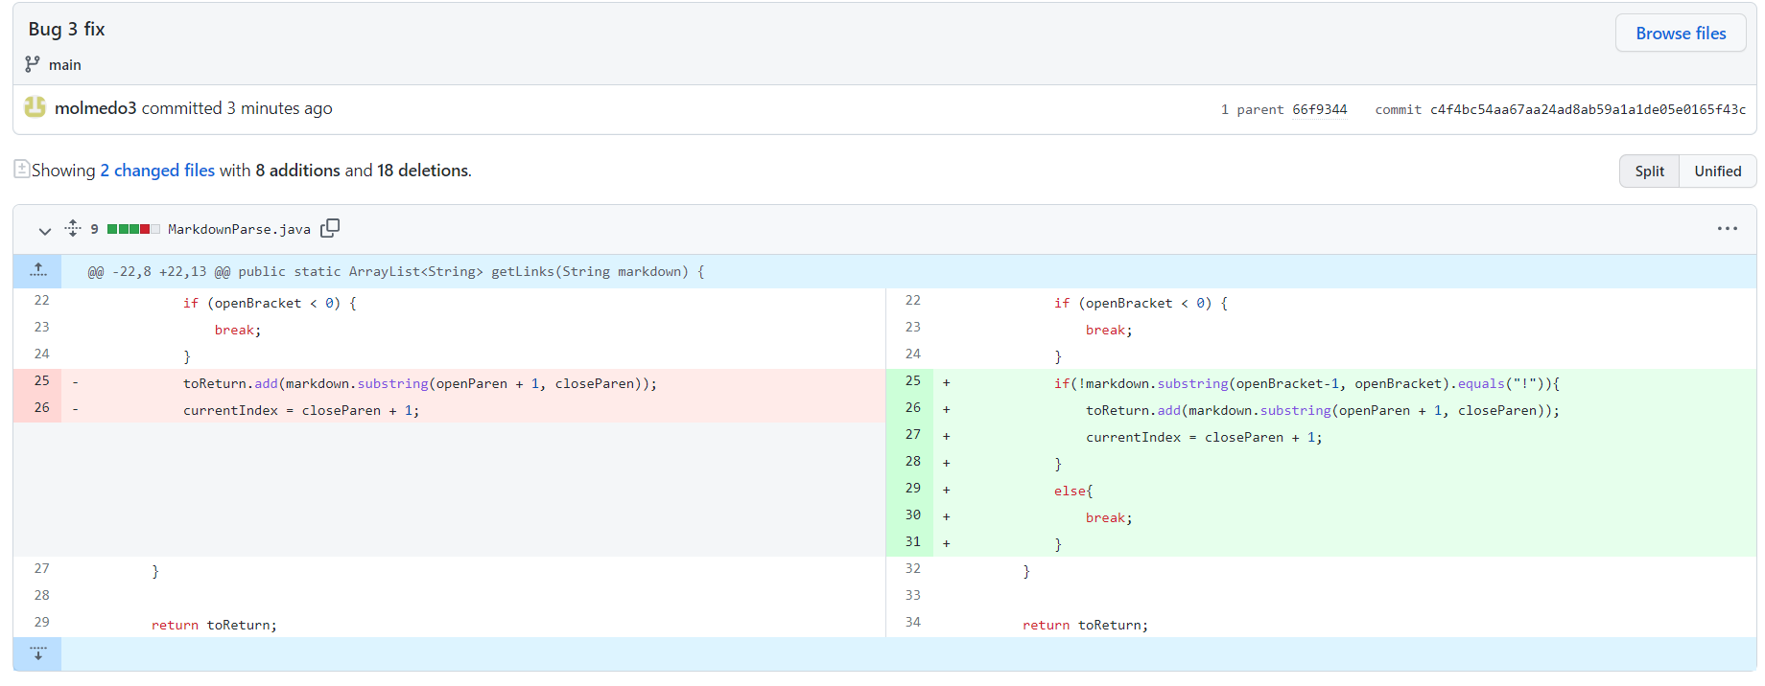Open the three-dot file options menu
Viewport: 1765px width, 686px height.
(1727, 229)
